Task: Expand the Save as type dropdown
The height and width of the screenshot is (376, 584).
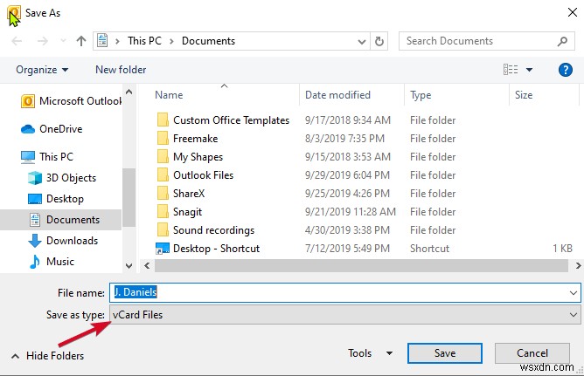Action: point(574,315)
